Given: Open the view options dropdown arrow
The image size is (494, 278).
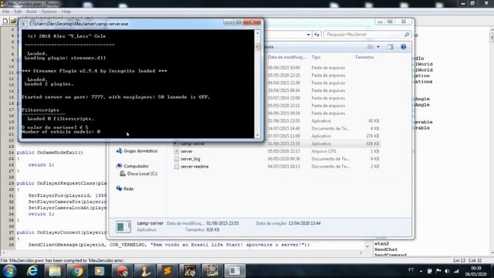Looking at the screenshot, I should click(378, 47).
